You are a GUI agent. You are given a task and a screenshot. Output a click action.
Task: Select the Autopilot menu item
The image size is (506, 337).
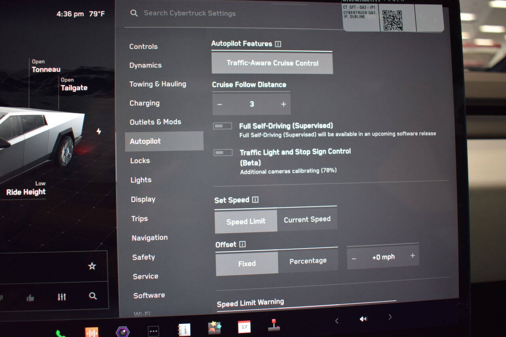[164, 141]
